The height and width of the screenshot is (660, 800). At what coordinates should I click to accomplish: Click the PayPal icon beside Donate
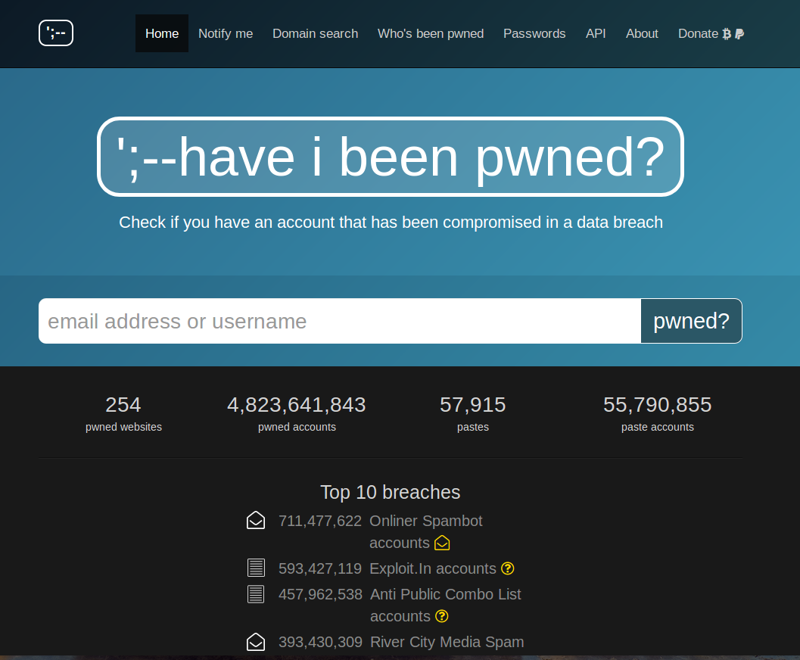click(739, 33)
